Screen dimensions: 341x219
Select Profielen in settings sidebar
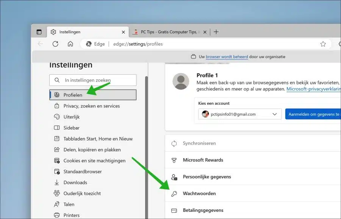click(93, 95)
